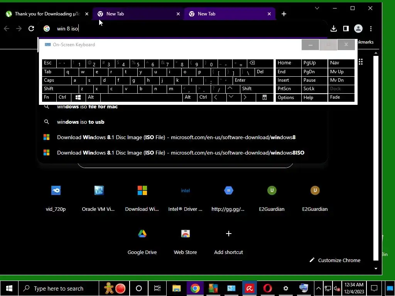395x296 pixels.
Task: Open Task View on the taskbar
Action: coord(157,288)
